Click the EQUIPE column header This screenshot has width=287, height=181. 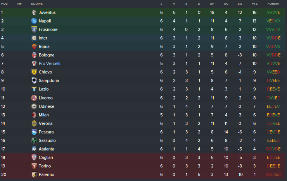tap(37, 3)
